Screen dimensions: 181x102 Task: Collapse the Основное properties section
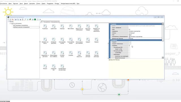(110, 40)
